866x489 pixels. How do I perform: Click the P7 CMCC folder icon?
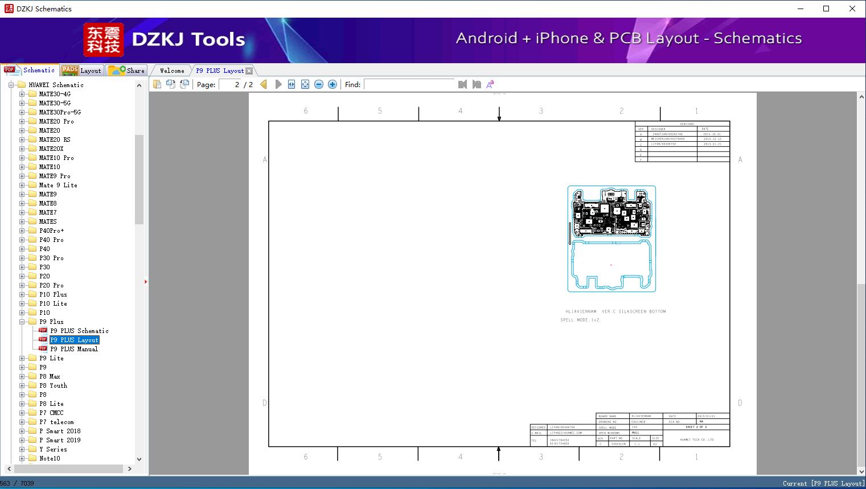[32, 413]
